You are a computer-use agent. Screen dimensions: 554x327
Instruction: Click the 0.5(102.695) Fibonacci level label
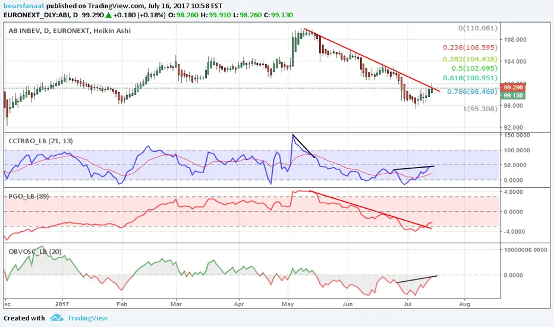474,68
